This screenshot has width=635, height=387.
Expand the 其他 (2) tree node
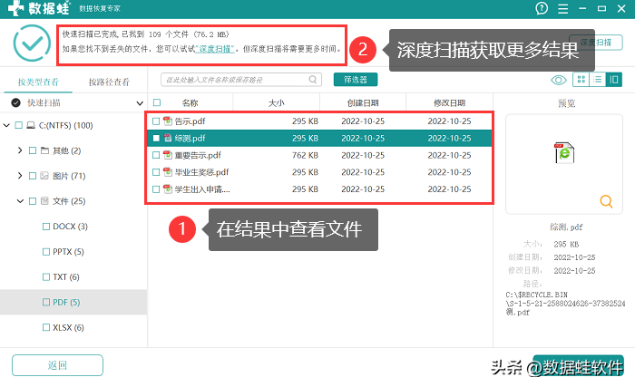(x=20, y=150)
